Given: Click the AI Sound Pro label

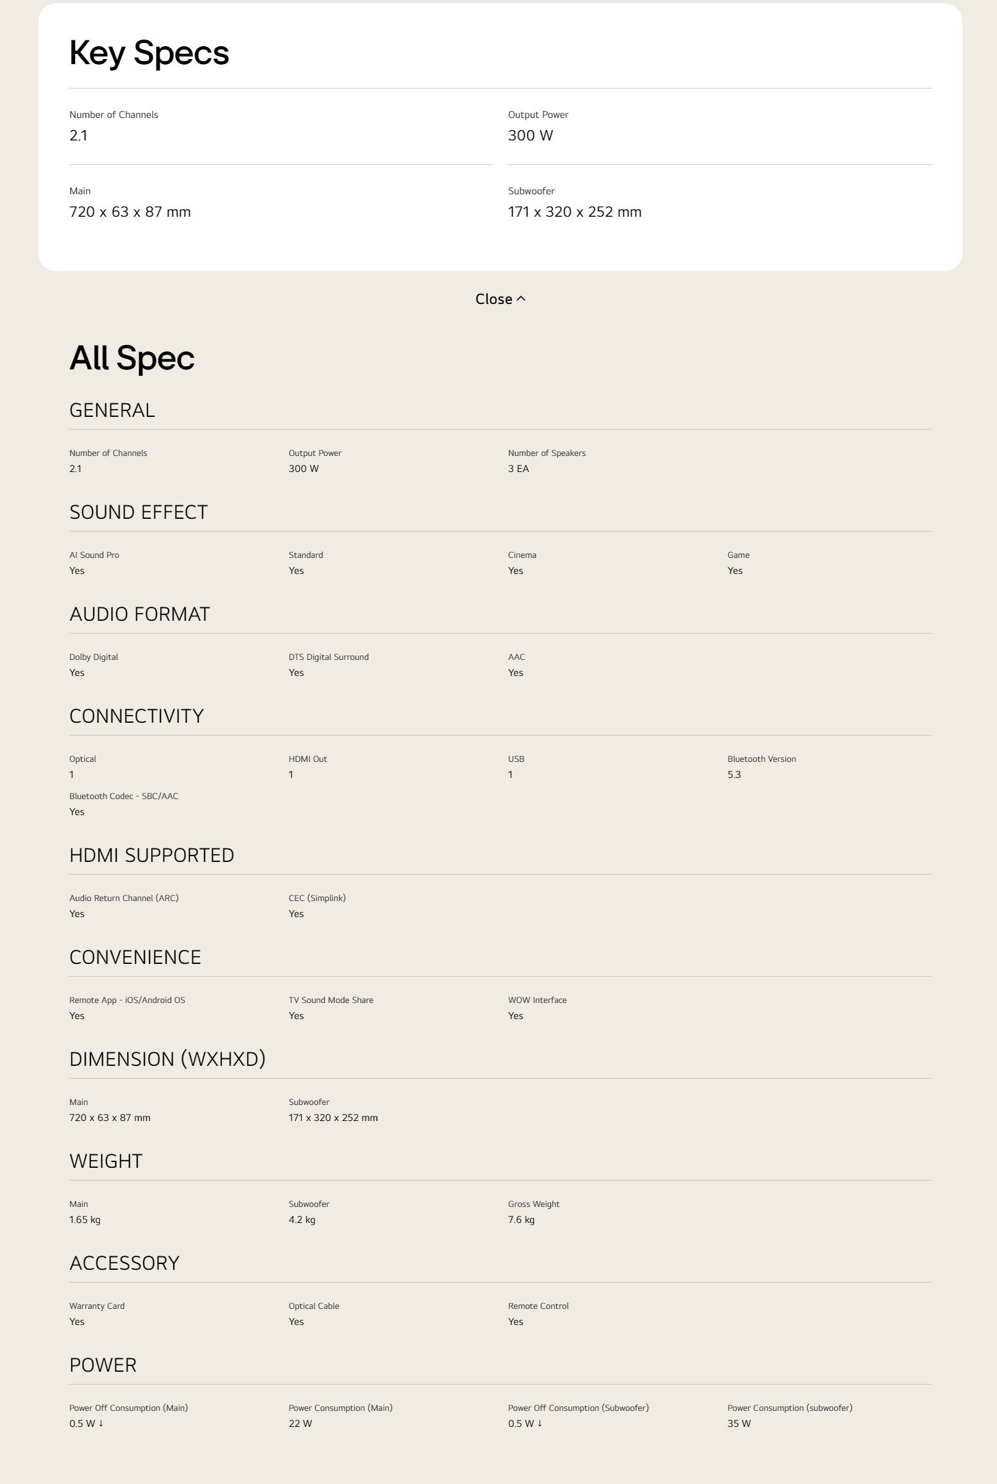Looking at the screenshot, I should point(94,555).
